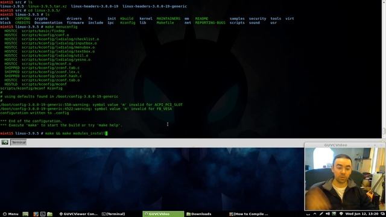
Task: Click the webcam video preview in GUVCVideo
Action: 344,179
